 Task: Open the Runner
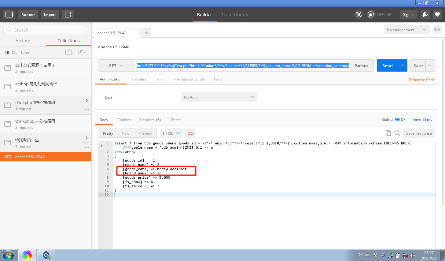28,14
